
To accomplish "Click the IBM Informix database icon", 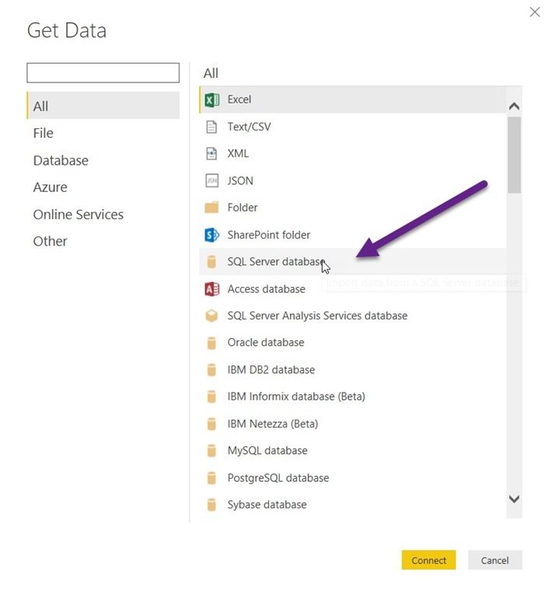I will tap(212, 396).
